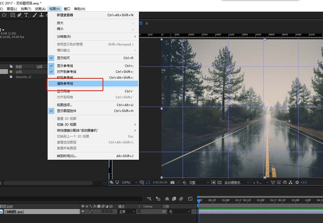Open the viewer panel hamburger menu
The image size is (323, 223).
click(x=147, y=23)
